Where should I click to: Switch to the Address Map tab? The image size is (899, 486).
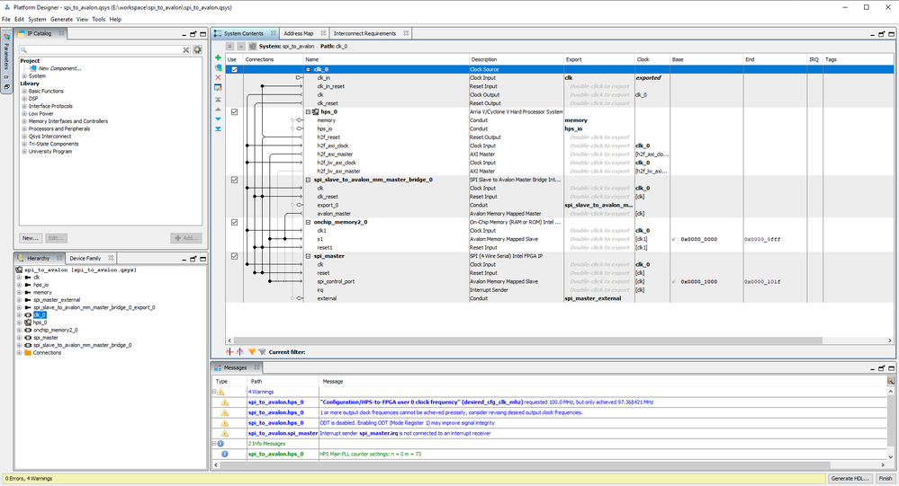299,33
